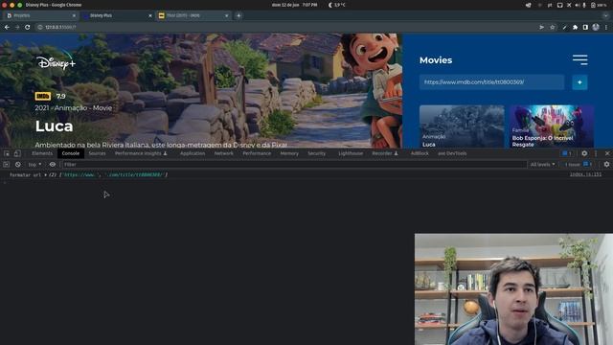
Task: Go forward with the browser forward arrow
Action: [17, 27]
